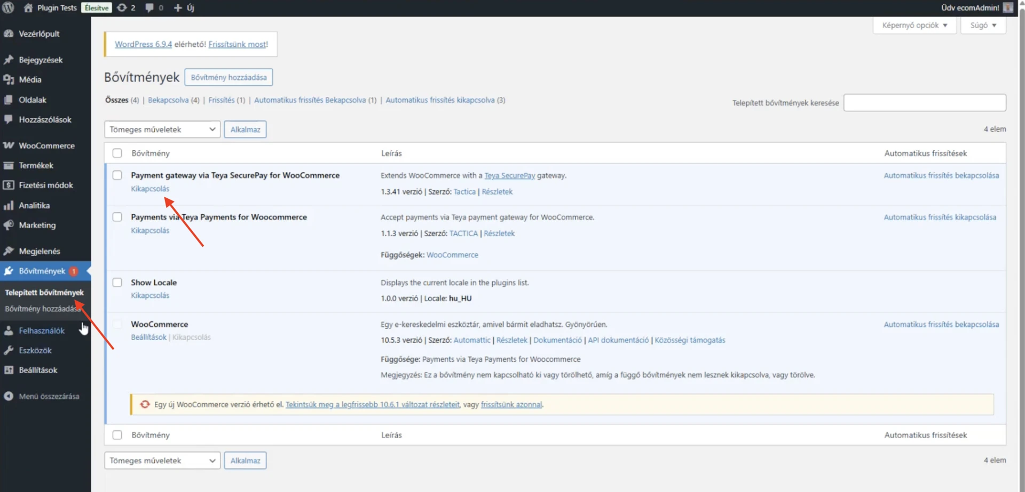The image size is (1025, 492).
Task: Open the Analitika chart icon
Action: [x=9, y=205]
